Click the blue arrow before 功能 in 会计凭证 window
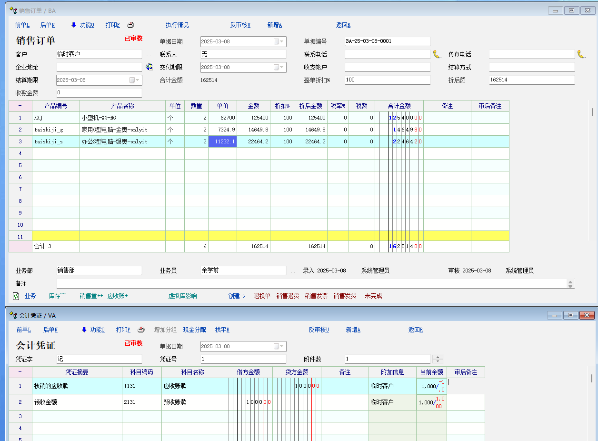 84,330
